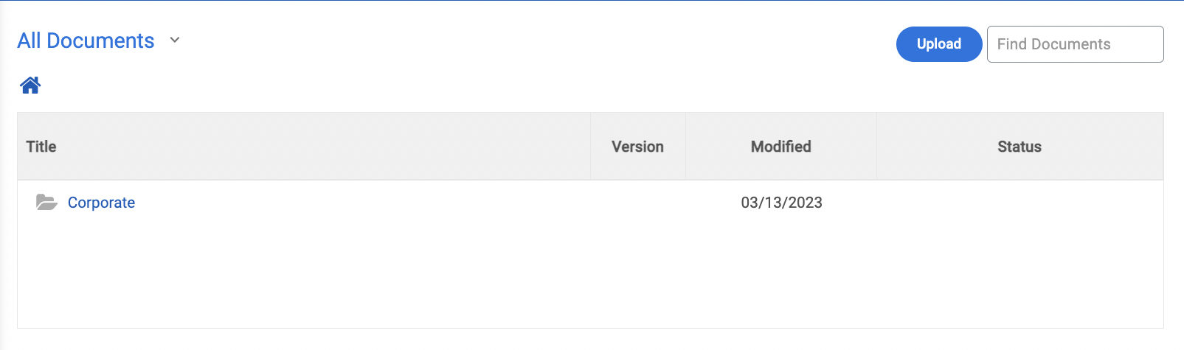Sort by the Modified column header

click(780, 147)
